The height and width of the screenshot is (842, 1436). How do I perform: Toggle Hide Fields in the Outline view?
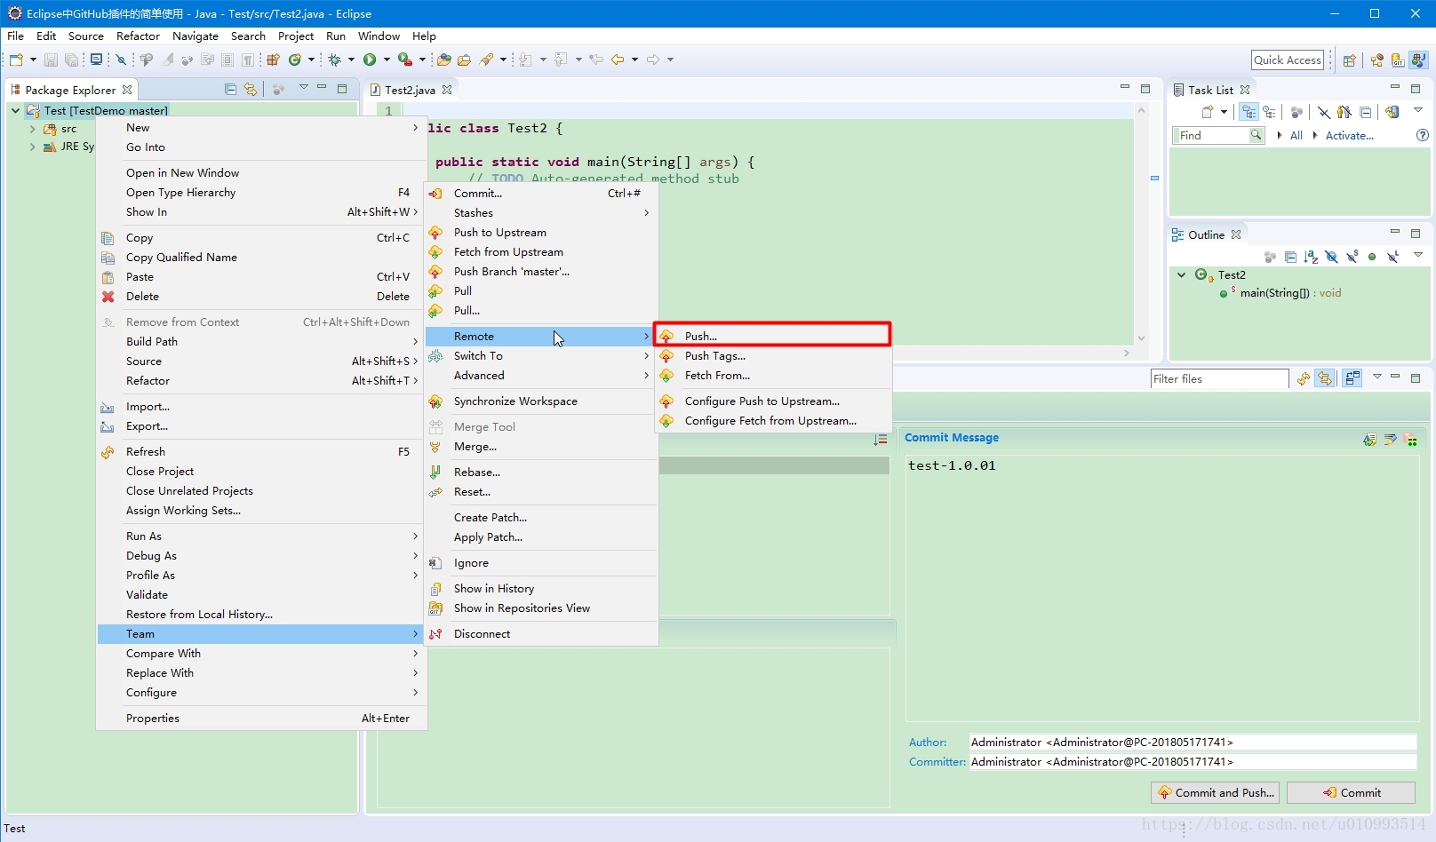pyautogui.click(x=1331, y=257)
